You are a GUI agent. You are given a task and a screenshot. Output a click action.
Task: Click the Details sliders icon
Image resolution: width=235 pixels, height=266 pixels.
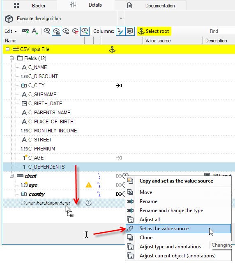pyautogui.click(x=73, y=5)
